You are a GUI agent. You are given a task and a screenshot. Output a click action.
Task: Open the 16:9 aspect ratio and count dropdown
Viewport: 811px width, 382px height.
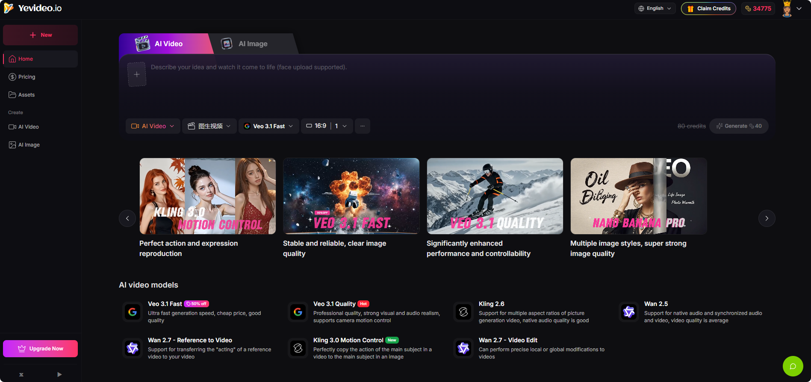click(x=327, y=126)
